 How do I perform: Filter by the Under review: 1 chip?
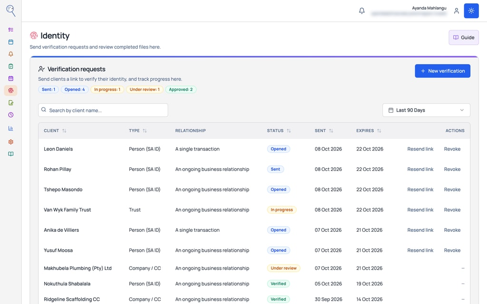coord(145,89)
